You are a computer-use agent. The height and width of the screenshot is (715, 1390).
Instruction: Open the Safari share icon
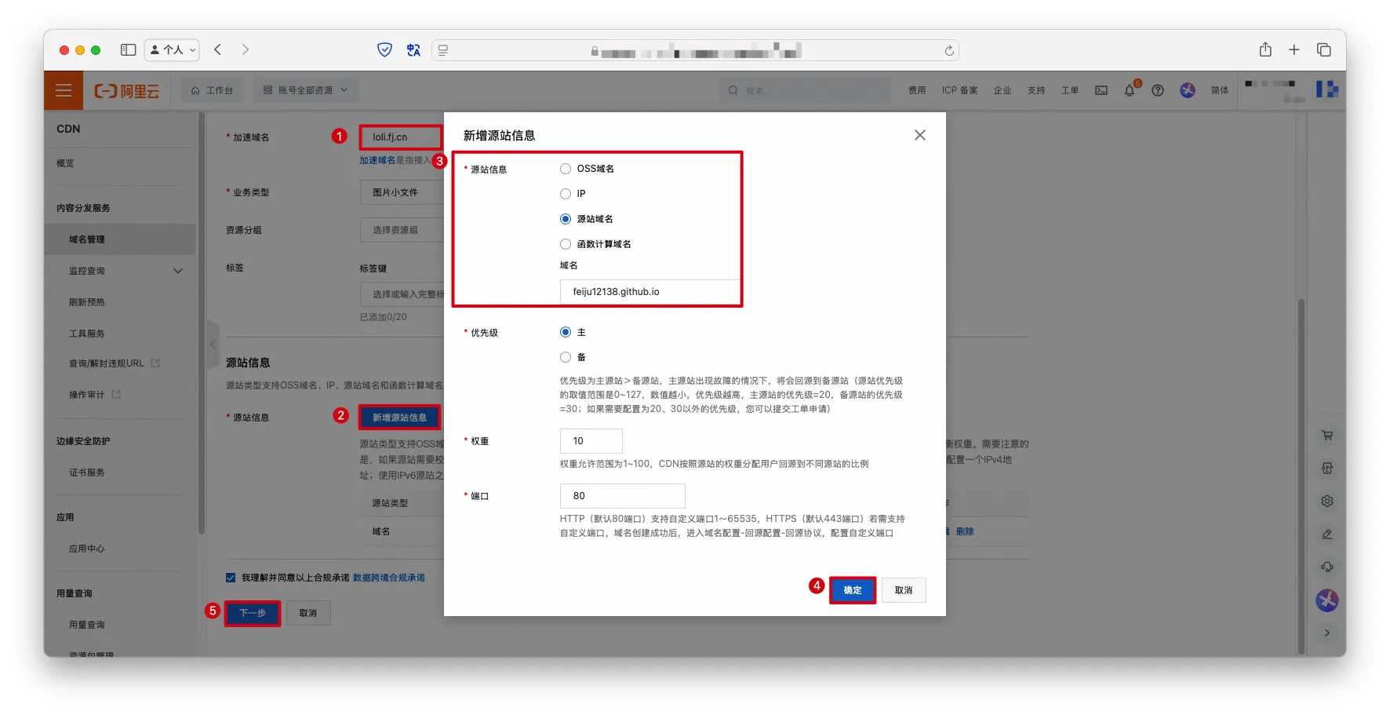[x=1265, y=49]
